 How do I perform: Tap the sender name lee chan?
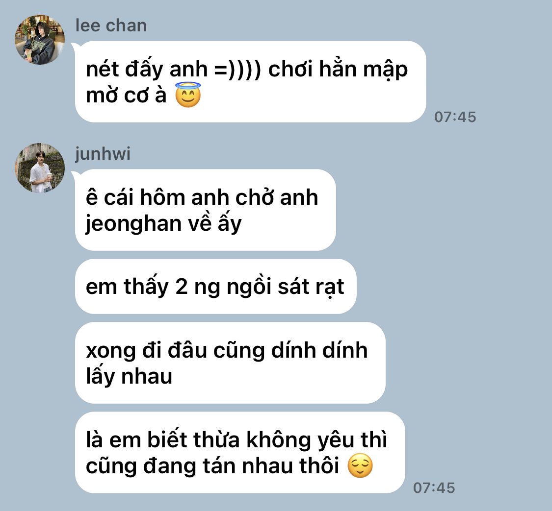pos(111,25)
